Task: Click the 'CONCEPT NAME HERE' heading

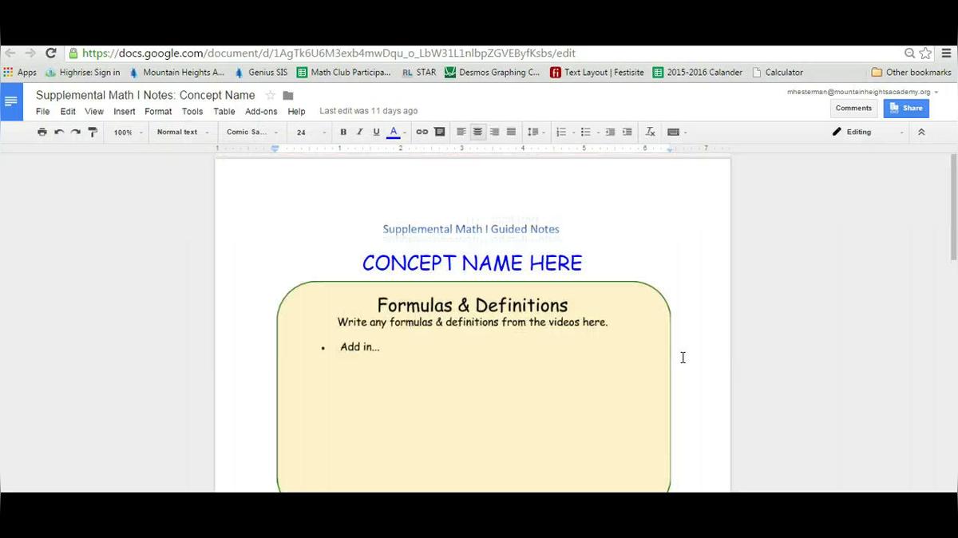Action: click(x=472, y=263)
